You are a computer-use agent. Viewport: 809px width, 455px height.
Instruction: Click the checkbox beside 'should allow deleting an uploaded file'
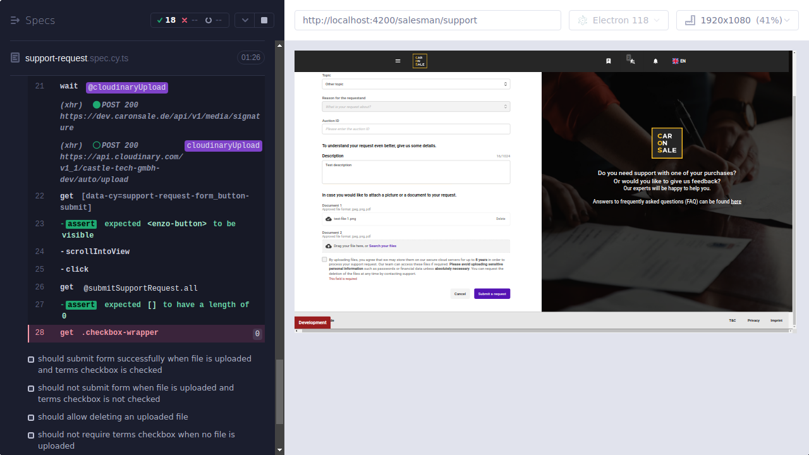30,417
